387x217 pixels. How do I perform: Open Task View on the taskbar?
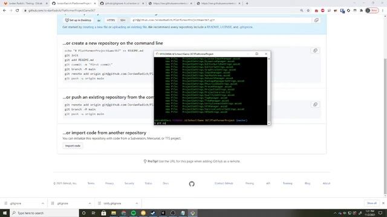94,213
